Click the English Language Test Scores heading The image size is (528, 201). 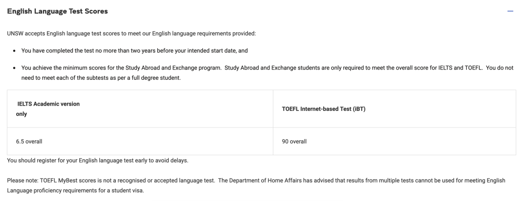[x=57, y=11]
